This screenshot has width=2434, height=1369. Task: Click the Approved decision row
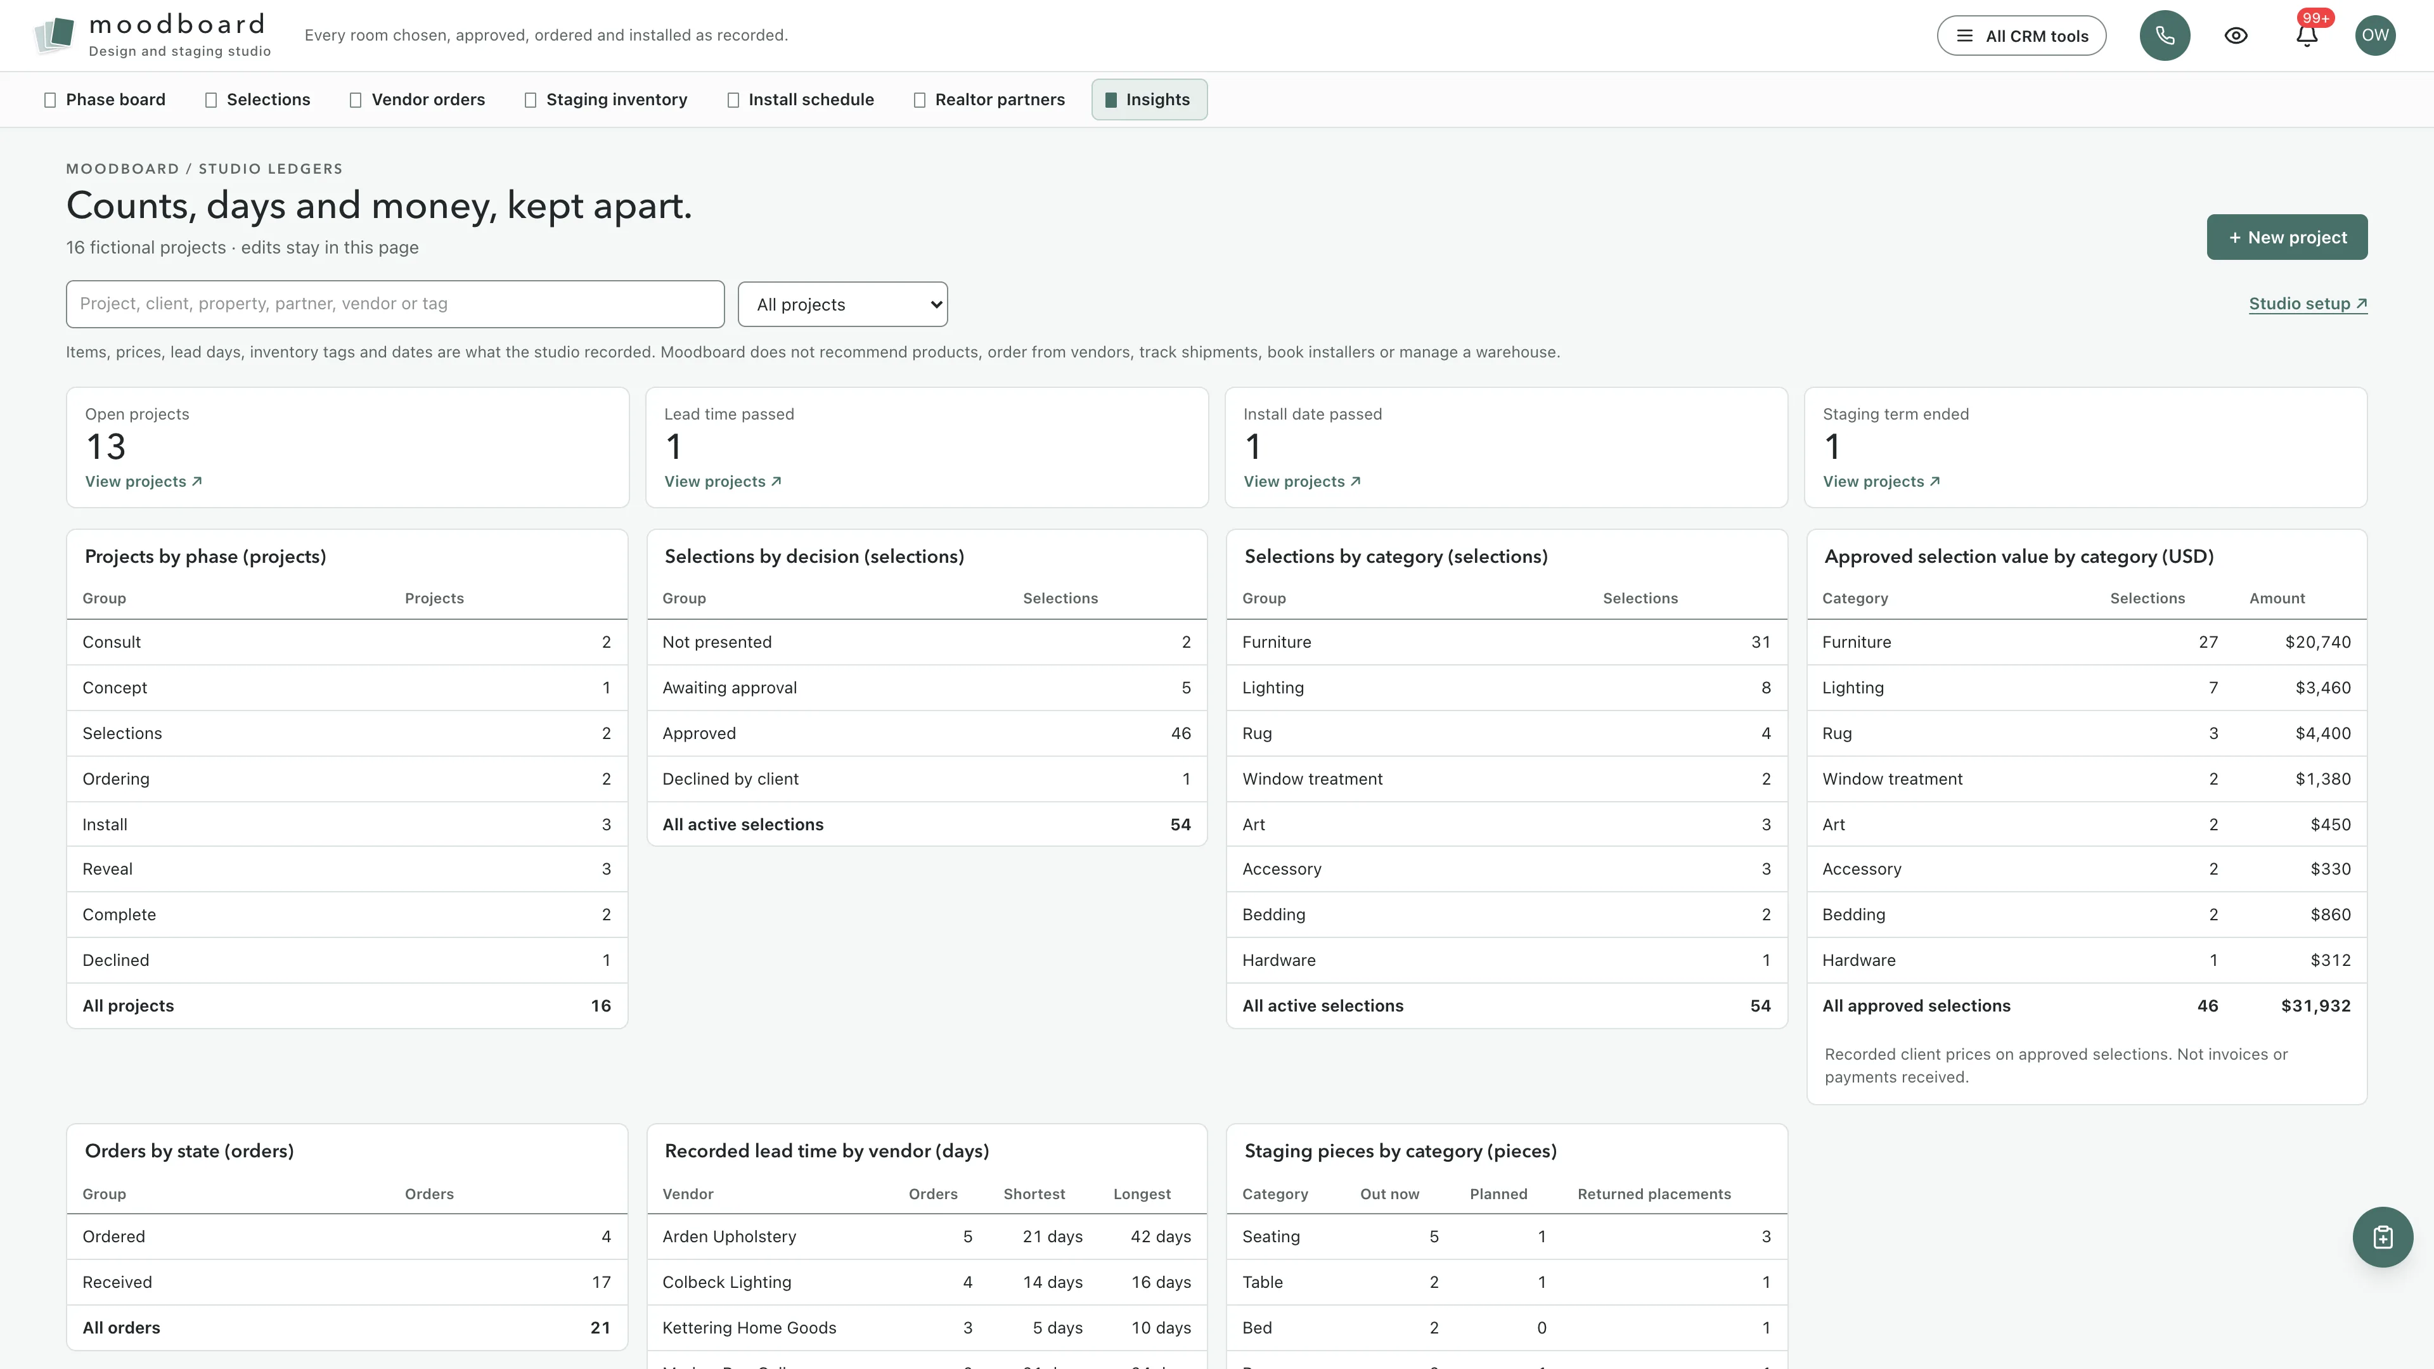[x=927, y=733]
